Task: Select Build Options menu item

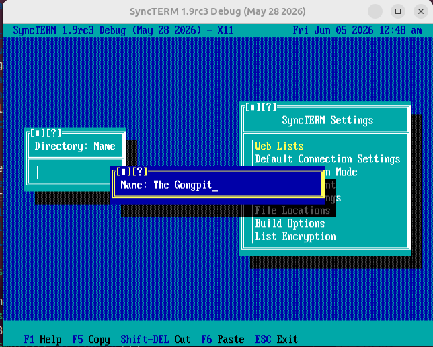Action: pyautogui.click(x=290, y=224)
